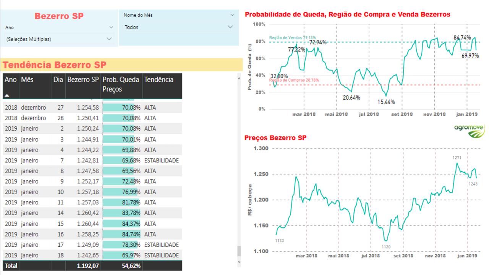Image resolution: width=489 pixels, height=275 pixels.
Task: Select price cell 1.257,18
Action: click(x=87, y=192)
